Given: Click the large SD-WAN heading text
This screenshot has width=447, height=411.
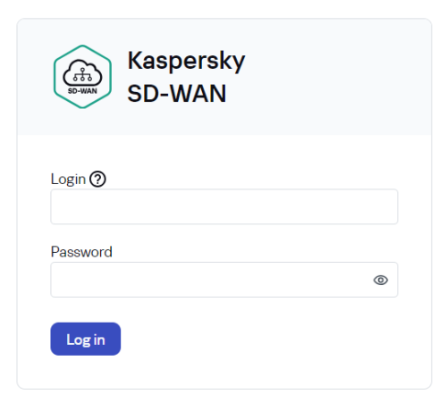Looking at the screenshot, I should pyautogui.click(x=177, y=94).
